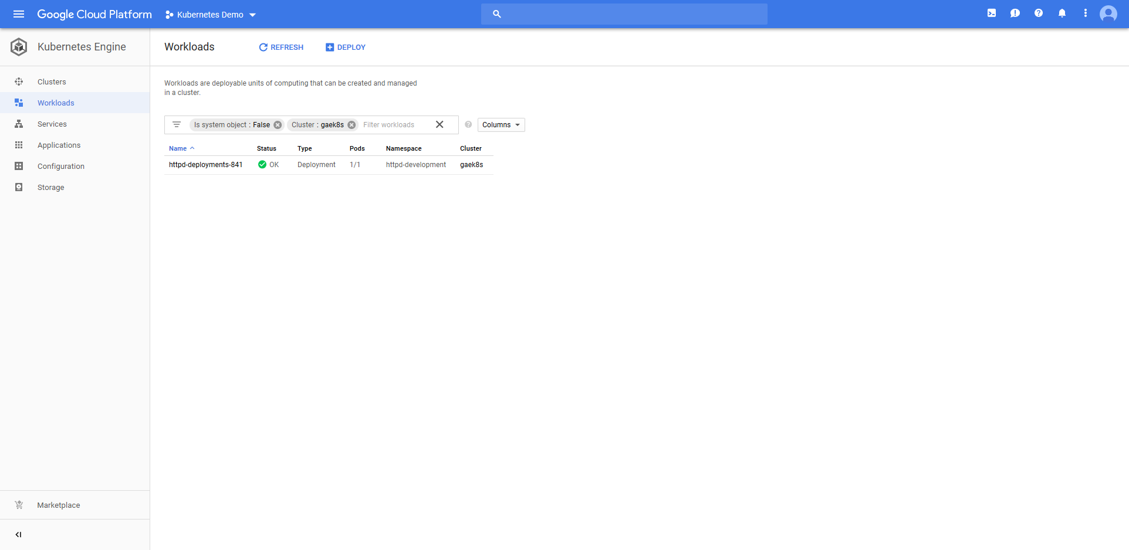Collapse the left navigation sidebar
Screen dimensions: 1129x550
click(x=18, y=535)
